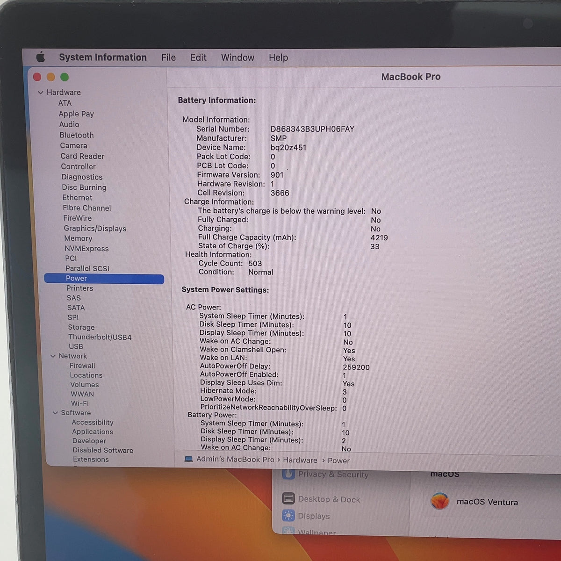Image resolution: width=561 pixels, height=561 pixels.
Task: Select Graphics/Displays in sidebar
Action: tap(95, 228)
